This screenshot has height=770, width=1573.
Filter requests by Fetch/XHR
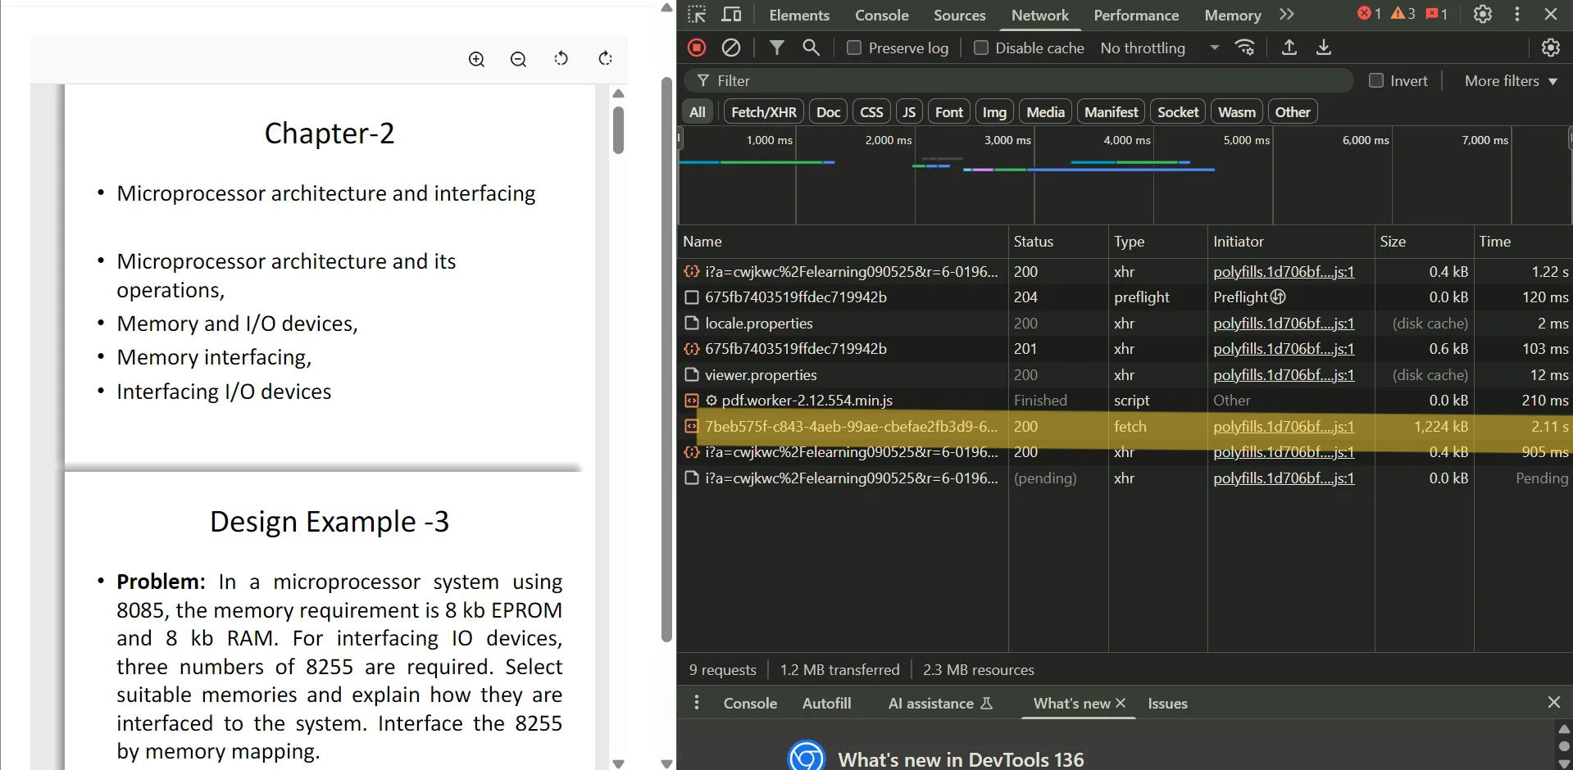coord(763,112)
